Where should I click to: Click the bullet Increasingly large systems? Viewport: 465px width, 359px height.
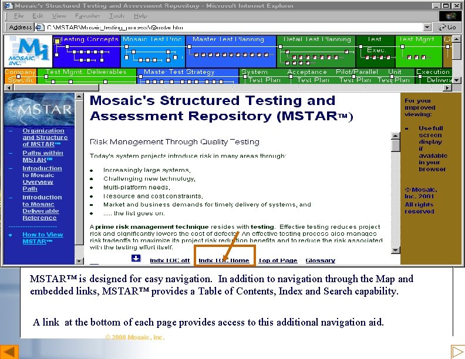pos(147,170)
